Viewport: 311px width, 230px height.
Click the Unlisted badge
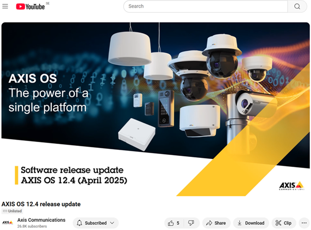pyautogui.click(x=12, y=211)
